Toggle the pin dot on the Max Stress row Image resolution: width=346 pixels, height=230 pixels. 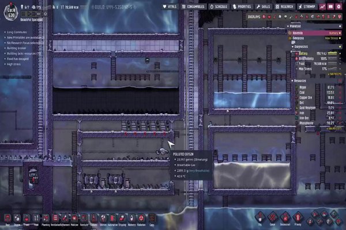340,69
